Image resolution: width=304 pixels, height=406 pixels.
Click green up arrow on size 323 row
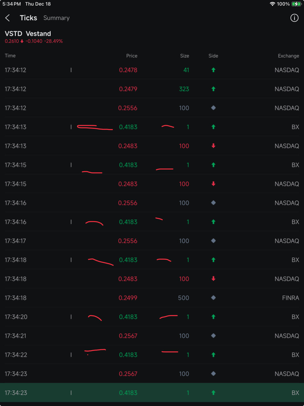click(213, 89)
